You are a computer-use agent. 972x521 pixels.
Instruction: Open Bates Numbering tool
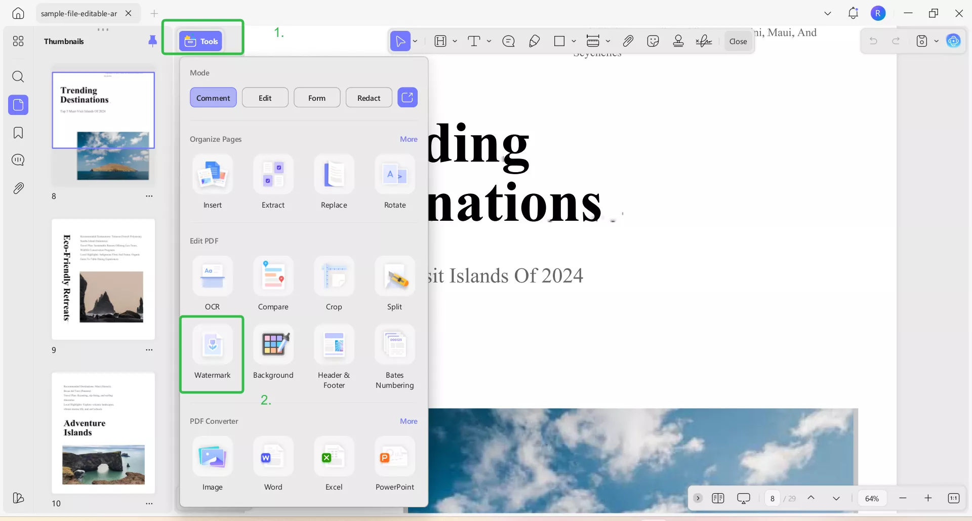coord(394,357)
